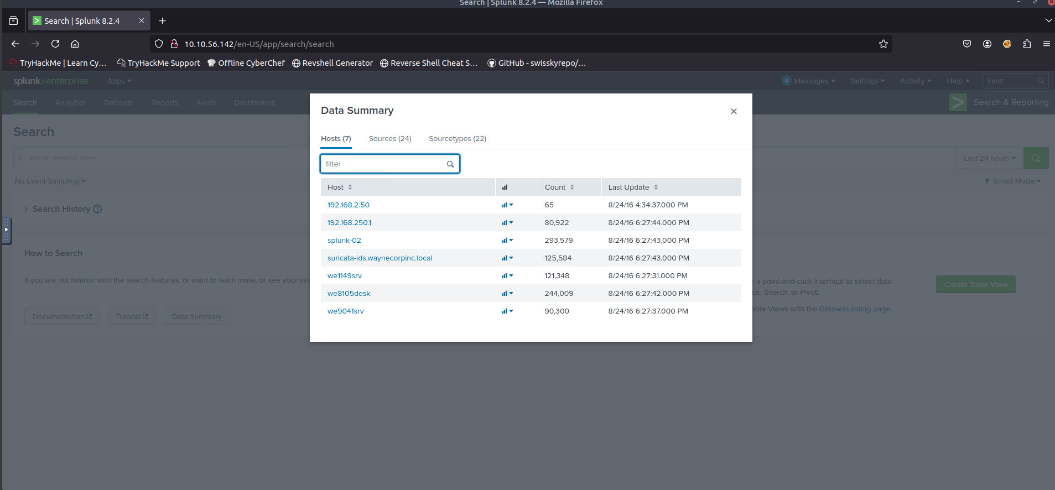Click count value 293,579
1055x490 pixels.
tap(559, 241)
